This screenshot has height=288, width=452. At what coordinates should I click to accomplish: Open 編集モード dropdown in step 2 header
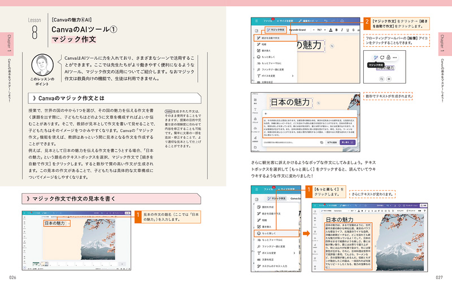pyautogui.click(x=308, y=21)
